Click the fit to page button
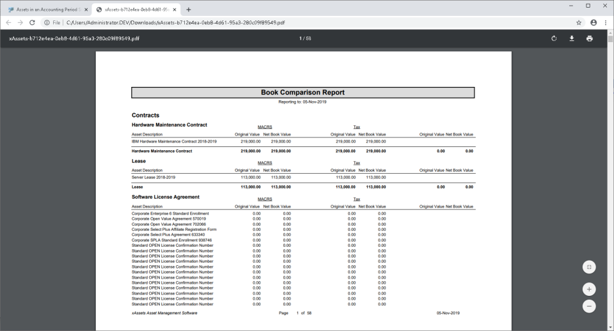Viewport: 614px width, 331px height. pyautogui.click(x=589, y=267)
